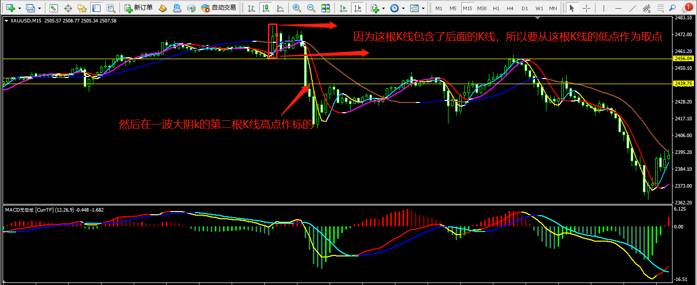Click the Profiles toolbar icon
The width and height of the screenshot is (697, 285).
tap(30, 8)
